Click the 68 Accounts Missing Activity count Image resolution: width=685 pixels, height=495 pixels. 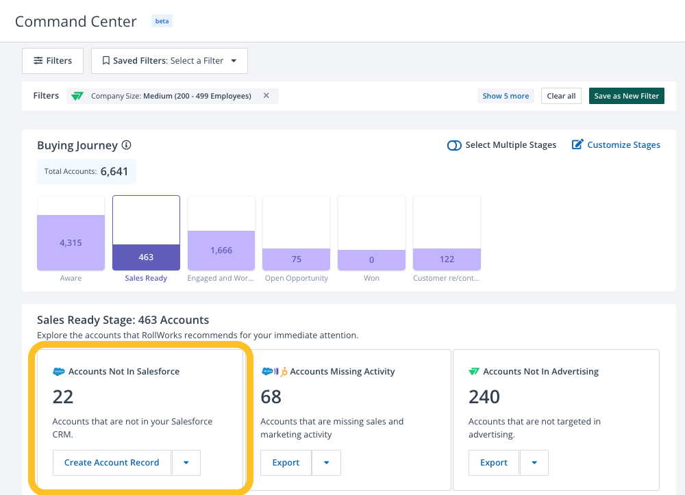point(271,397)
